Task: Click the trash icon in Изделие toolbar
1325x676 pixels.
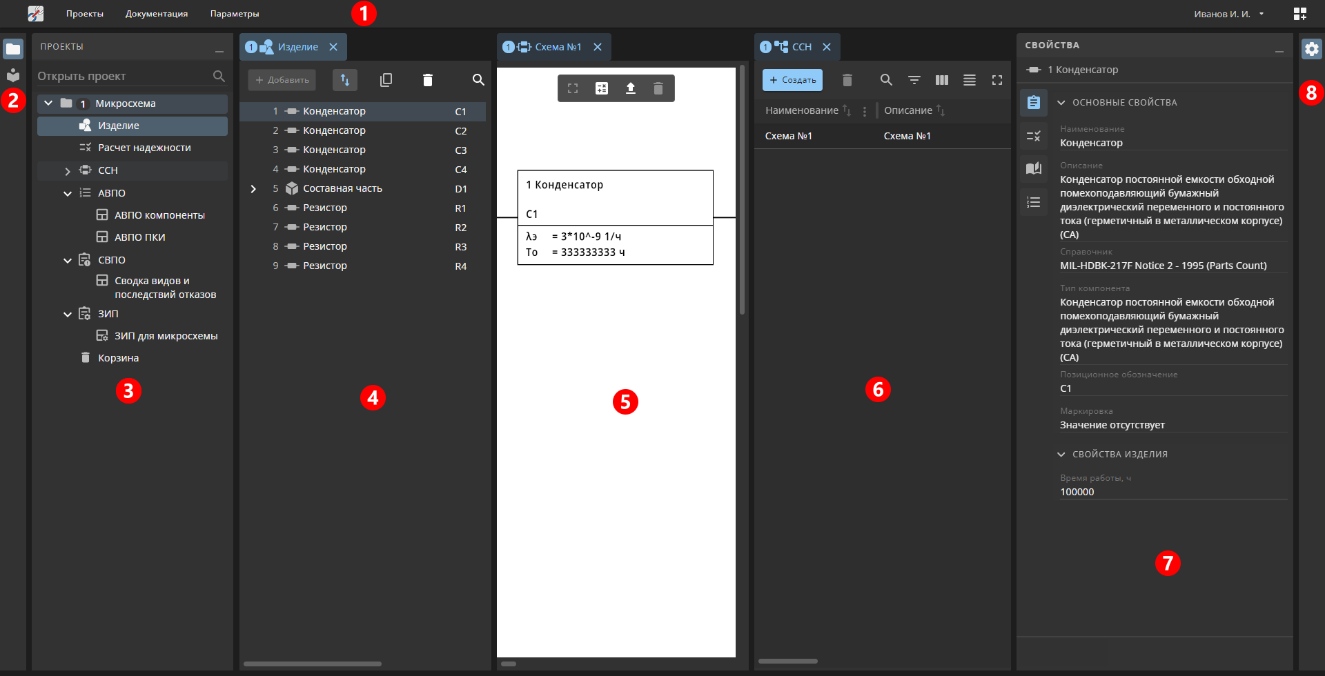Action: pyautogui.click(x=428, y=80)
